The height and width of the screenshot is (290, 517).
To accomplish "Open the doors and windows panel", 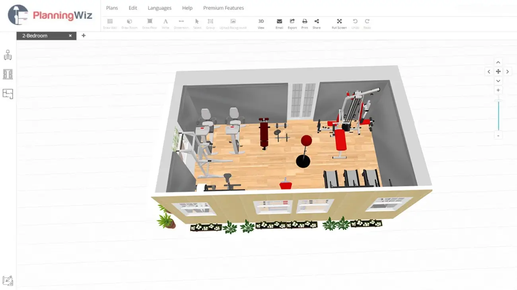I will (x=8, y=74).
